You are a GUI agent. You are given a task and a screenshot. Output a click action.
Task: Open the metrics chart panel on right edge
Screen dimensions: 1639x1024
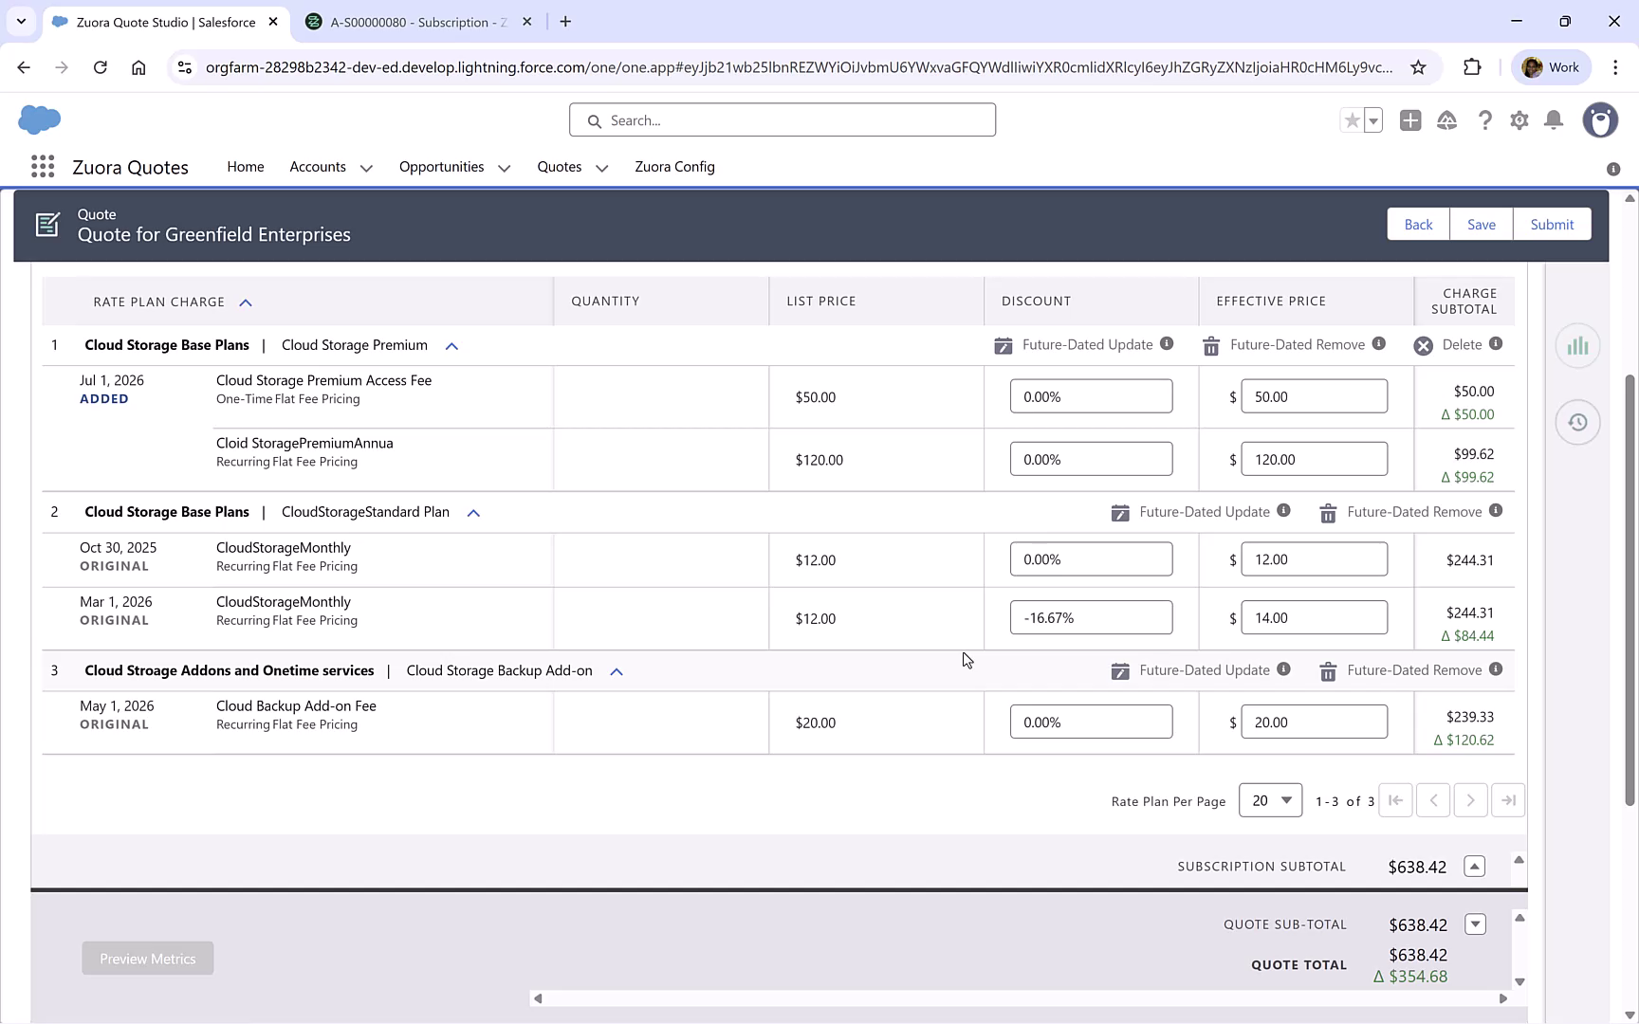(1577, 346)
